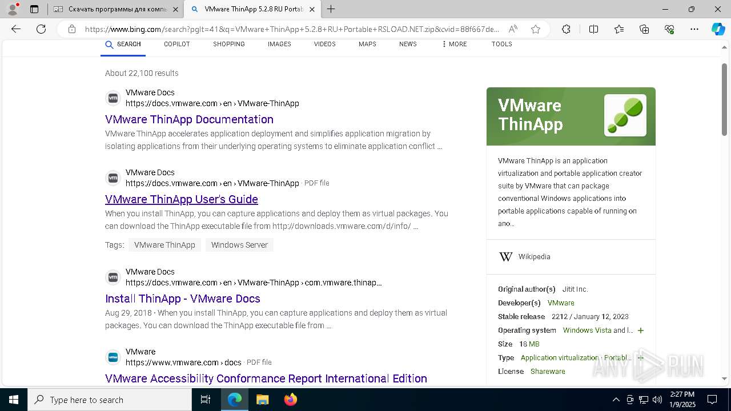Open the TOOLS option
Image resolution: width=731 pixels, height=411 pixels.
tap(502, 45)
